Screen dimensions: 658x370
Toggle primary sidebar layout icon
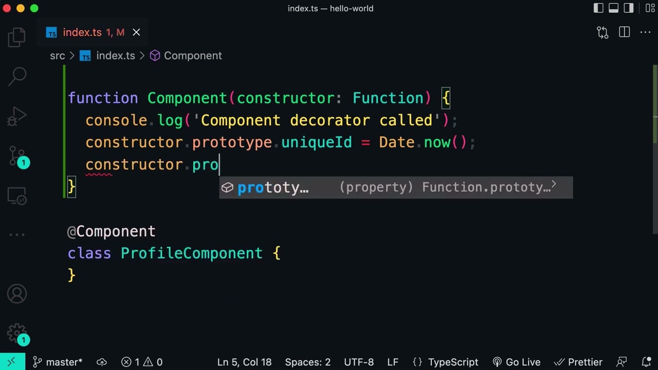pos(598,8)
